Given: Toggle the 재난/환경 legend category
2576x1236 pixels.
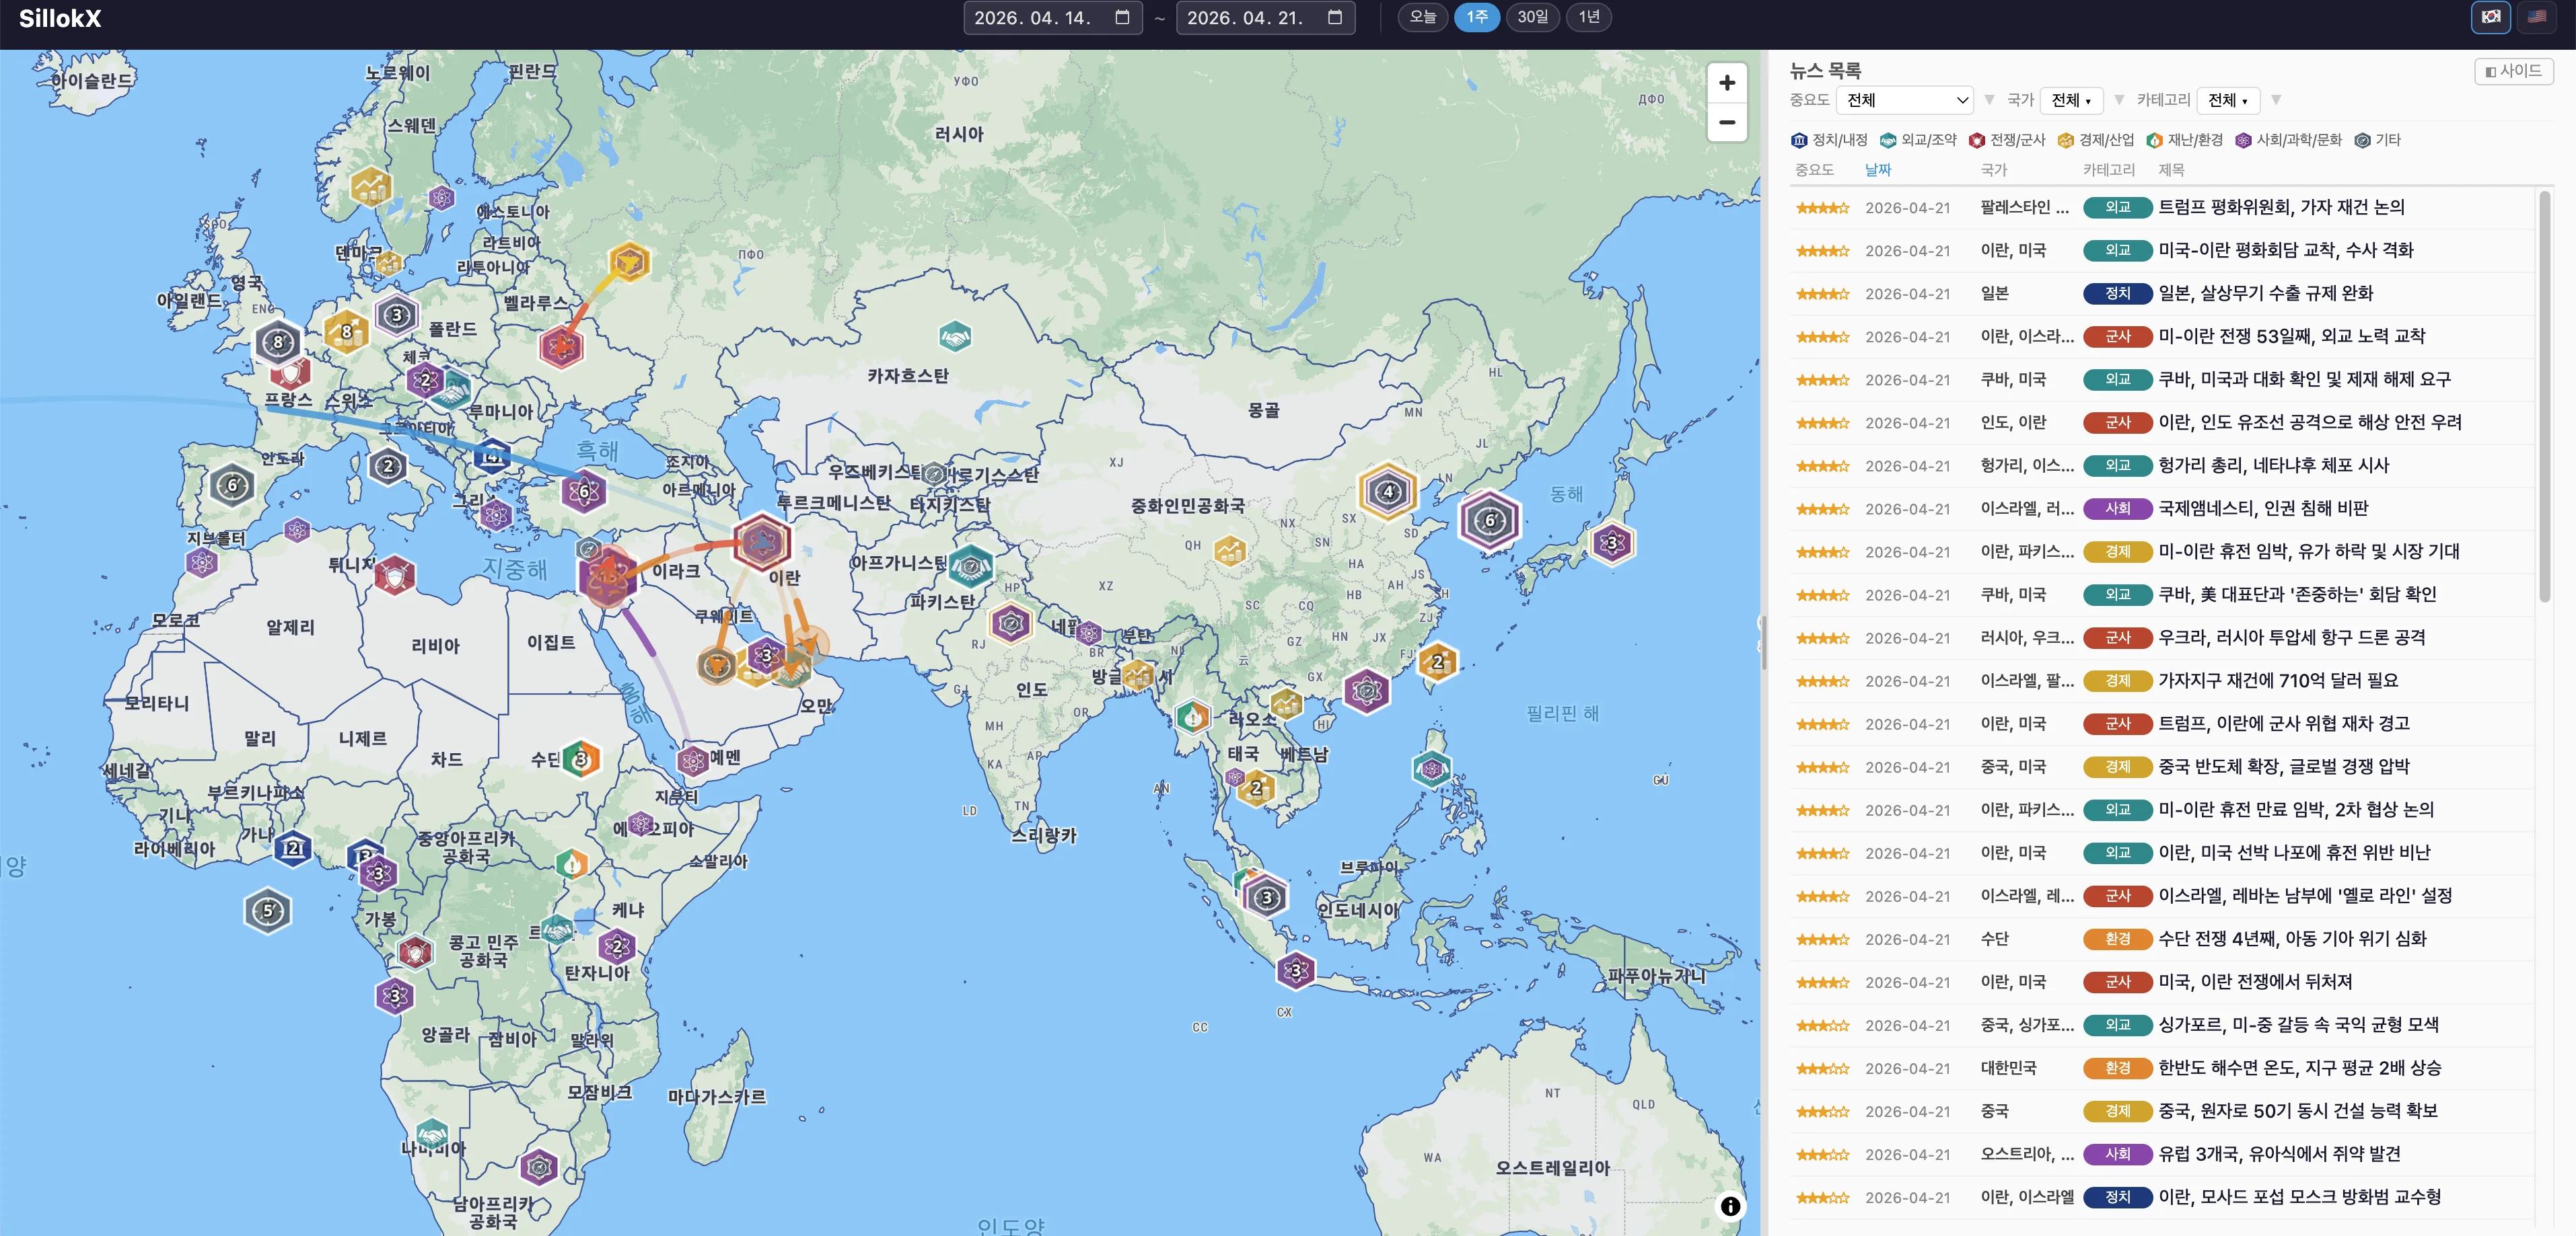Looking at the screenshot, I should click(2185, 140).
